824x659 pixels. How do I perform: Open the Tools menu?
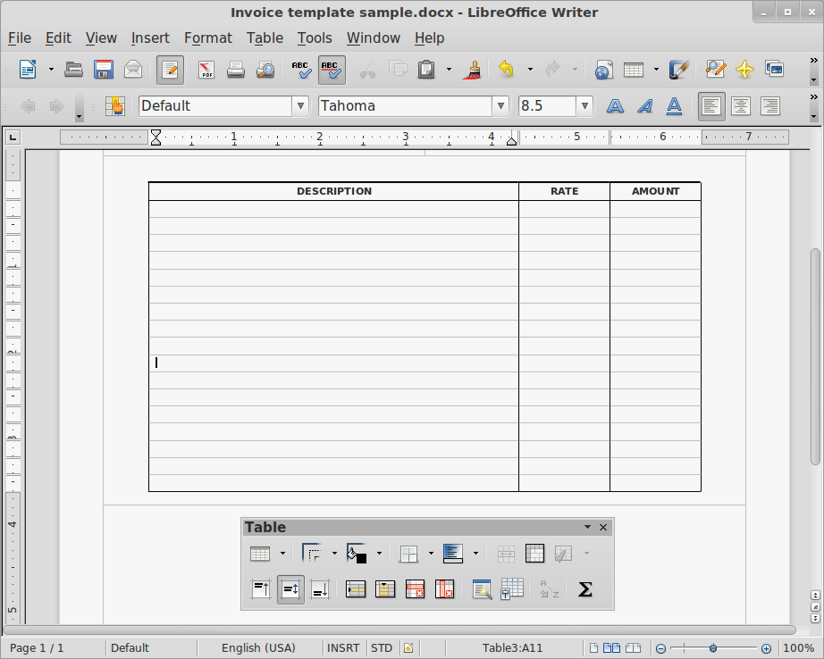point(315,38)
